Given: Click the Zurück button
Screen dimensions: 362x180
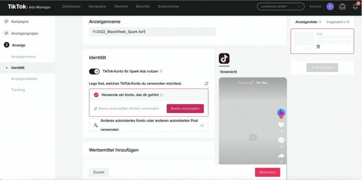Looking at the screenshot, I should pos(99,172).
